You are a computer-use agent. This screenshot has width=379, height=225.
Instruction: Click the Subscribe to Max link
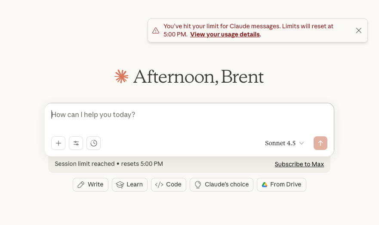pos(299,164)
